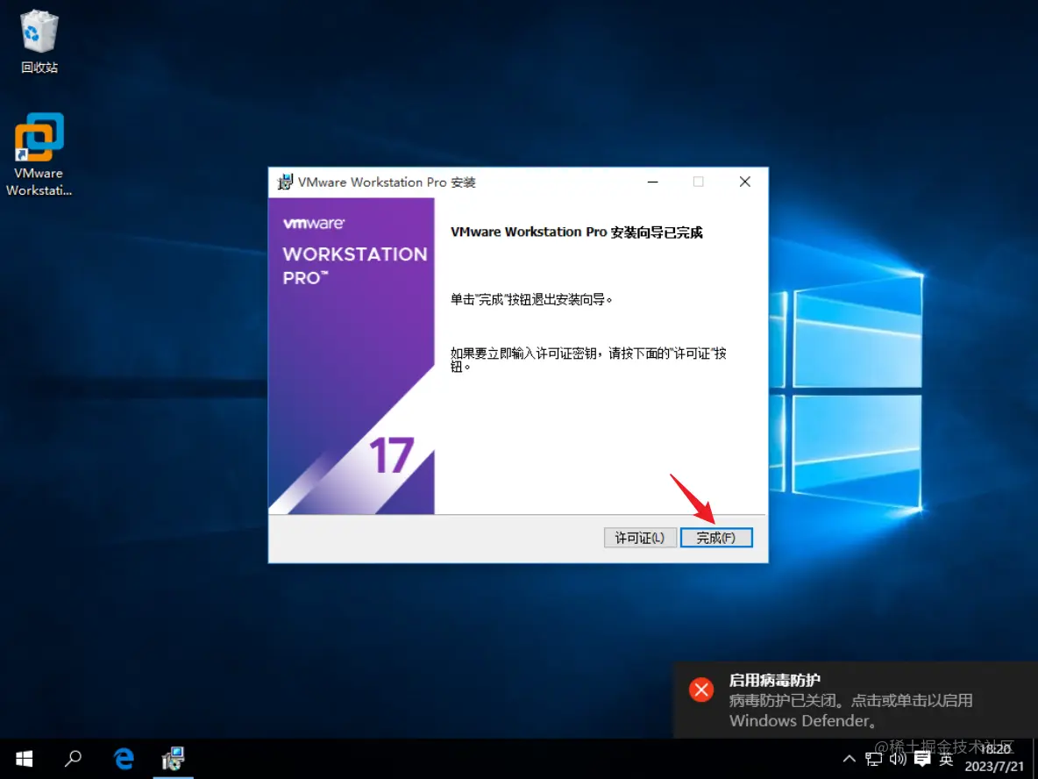Click the 完成(F) finish button

point(716,537)
